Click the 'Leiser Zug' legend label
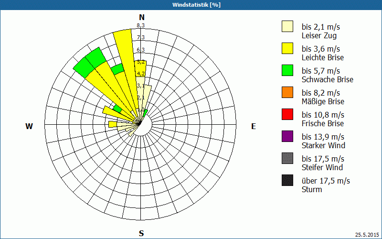382x239 pixels. (319, 36)
